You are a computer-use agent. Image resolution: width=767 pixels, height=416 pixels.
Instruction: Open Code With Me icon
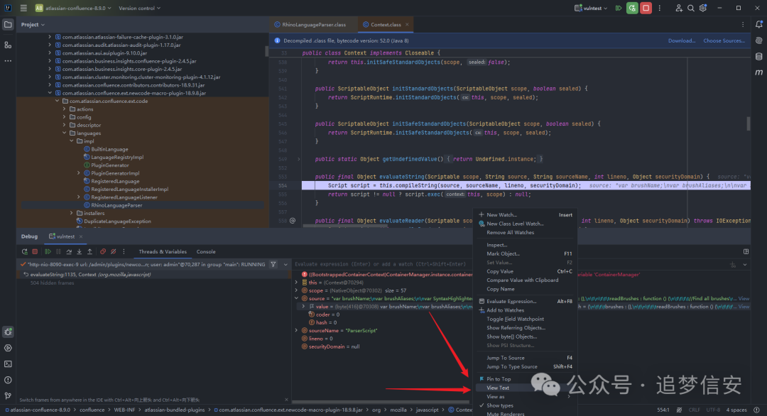[x=678, y=8]
